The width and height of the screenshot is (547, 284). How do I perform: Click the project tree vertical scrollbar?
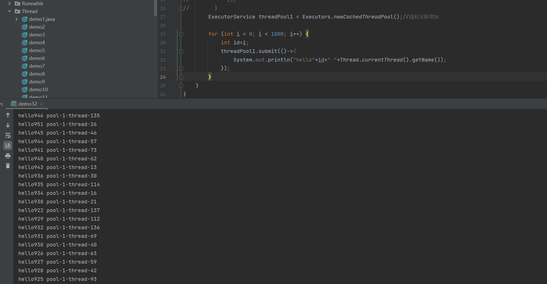[x=156, y=8]
